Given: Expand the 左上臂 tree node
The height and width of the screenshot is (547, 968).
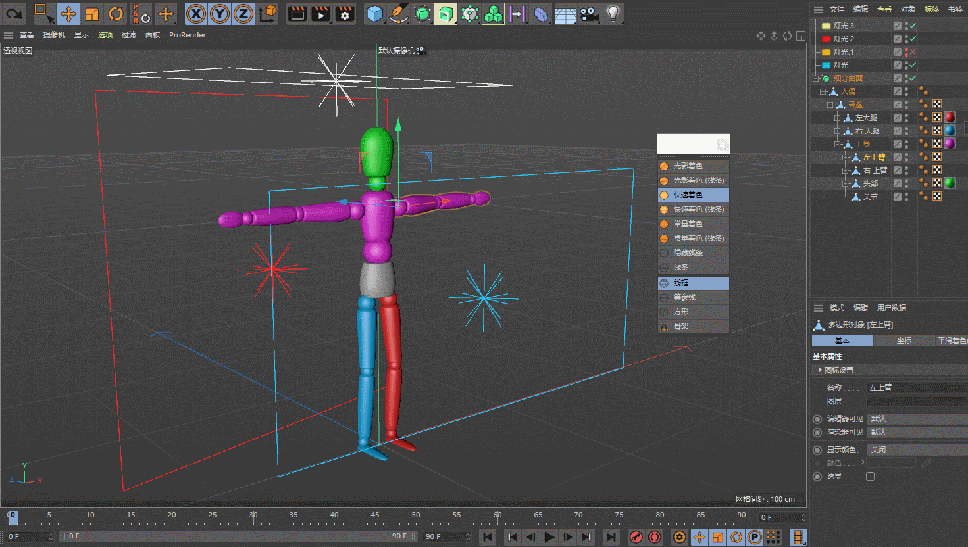Looking at the screenshot, I should coord(846,157).
